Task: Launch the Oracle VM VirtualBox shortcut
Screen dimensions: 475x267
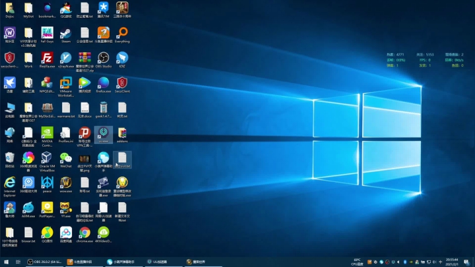Action: (47, 162)
